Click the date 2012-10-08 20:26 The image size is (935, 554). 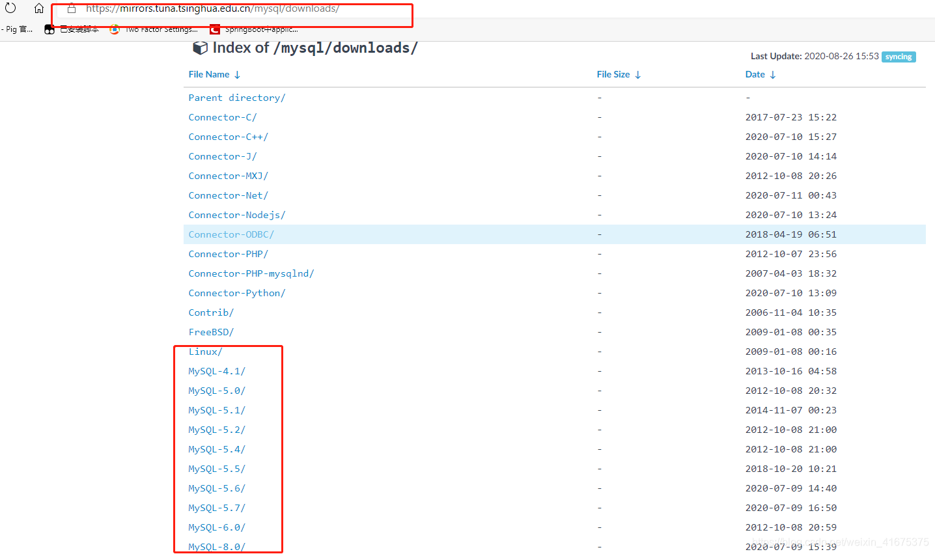click(x=791, y=176)
